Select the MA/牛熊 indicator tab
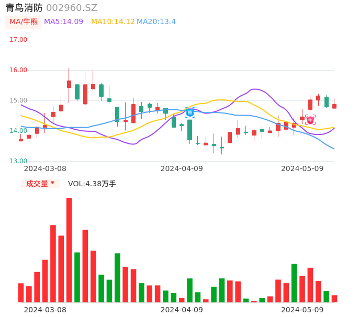359x317 pixels. pyautogui.click(x=24, y=22)
